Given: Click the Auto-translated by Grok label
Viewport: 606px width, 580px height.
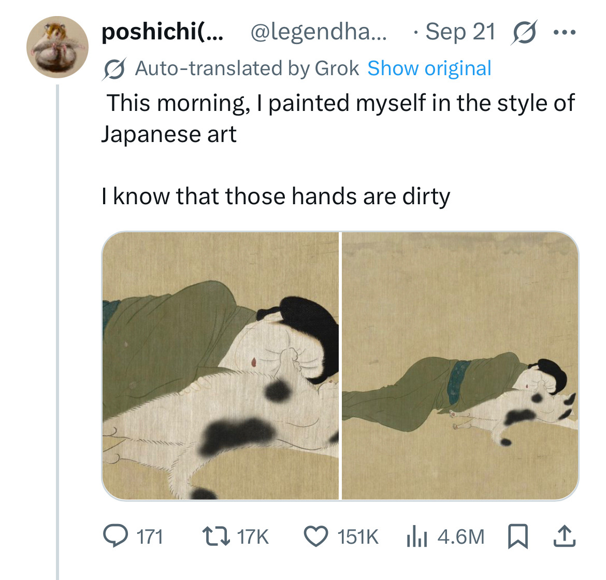Looking at the screenshot, I should (247, 68).
